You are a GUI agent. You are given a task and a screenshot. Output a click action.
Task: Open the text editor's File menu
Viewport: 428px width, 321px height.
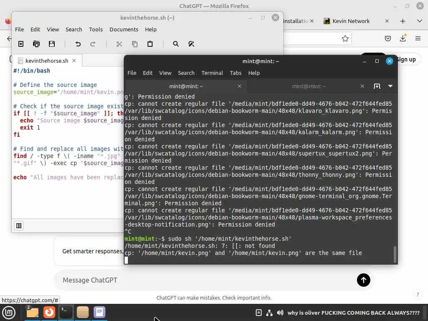[19, 30]
